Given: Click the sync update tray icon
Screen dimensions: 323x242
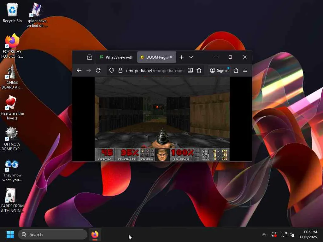Looking at the screenshot, I should pos(274,234).
